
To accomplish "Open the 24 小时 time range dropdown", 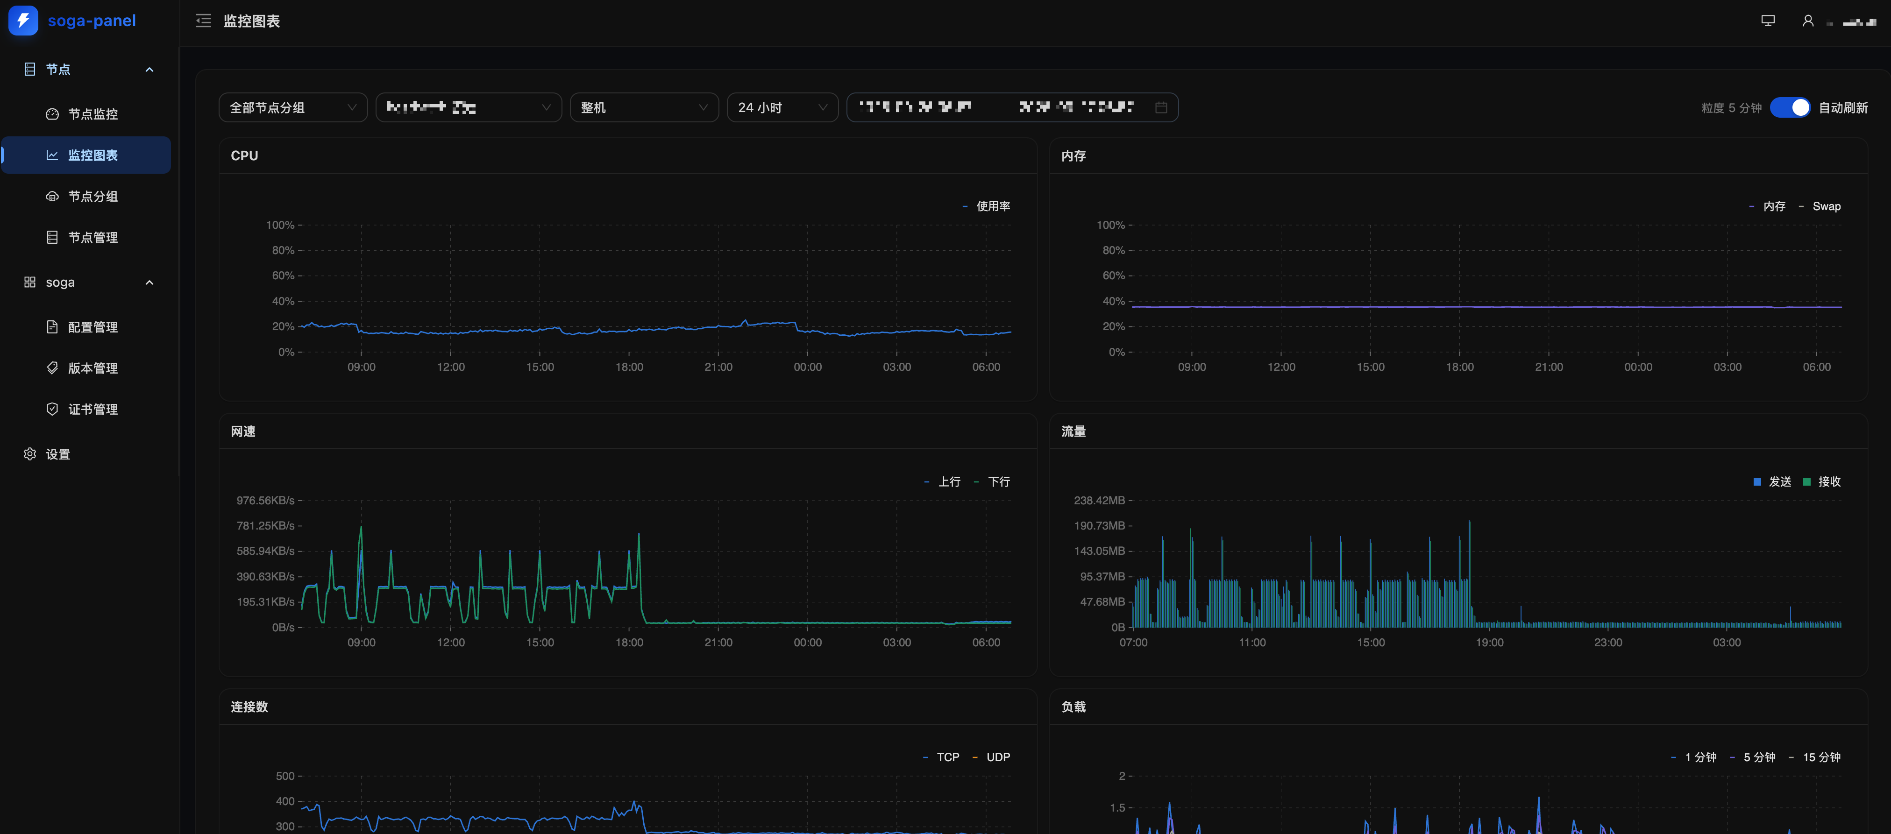I will (782, 108).
